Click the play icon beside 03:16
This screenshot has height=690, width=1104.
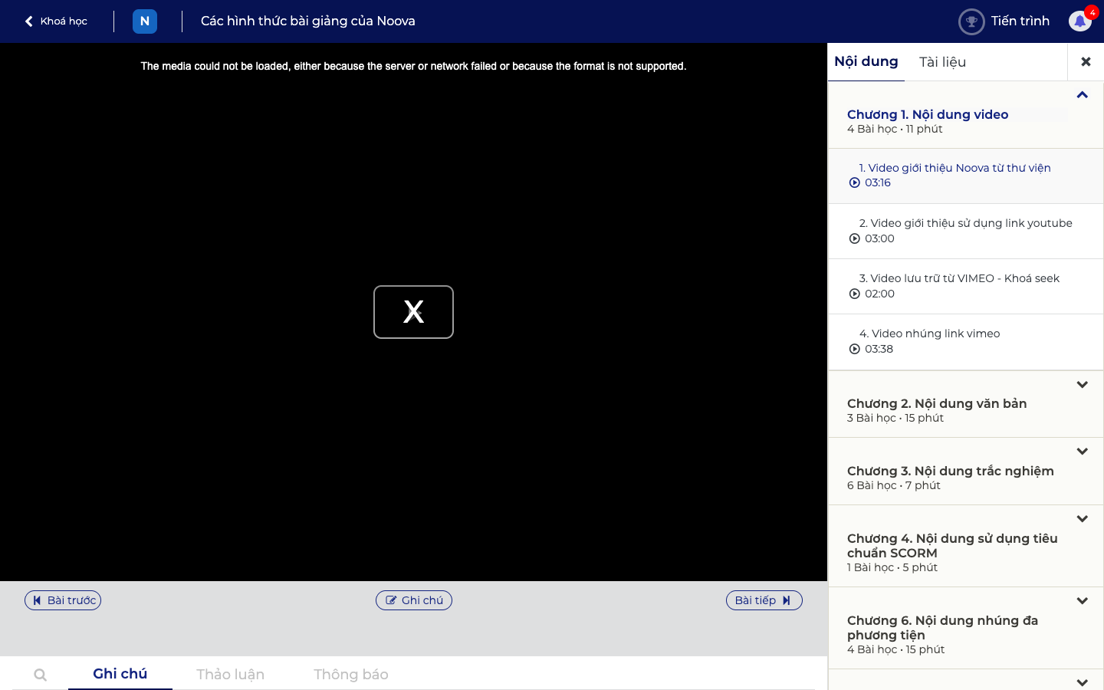(855, 182)
